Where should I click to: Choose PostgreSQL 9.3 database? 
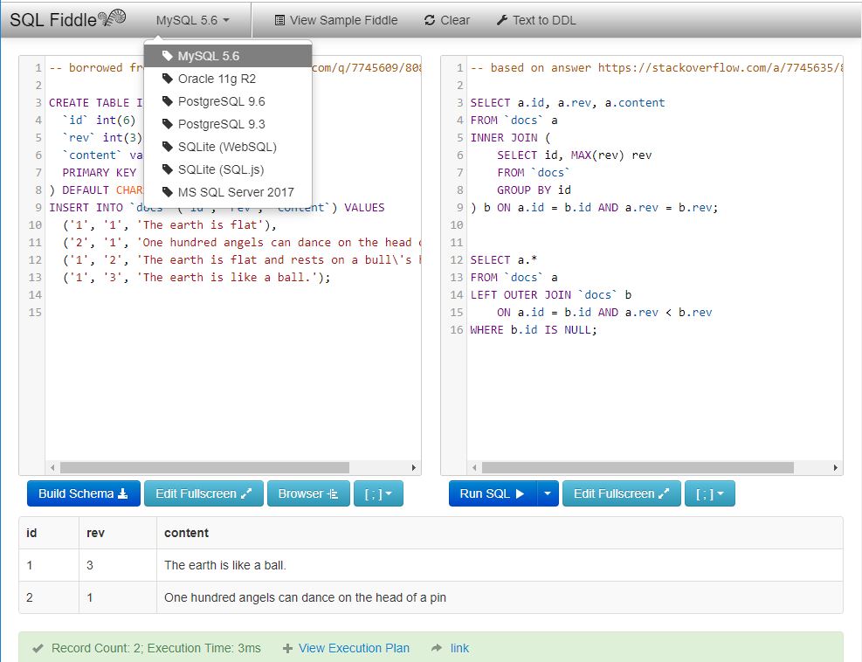coord(228,124)
